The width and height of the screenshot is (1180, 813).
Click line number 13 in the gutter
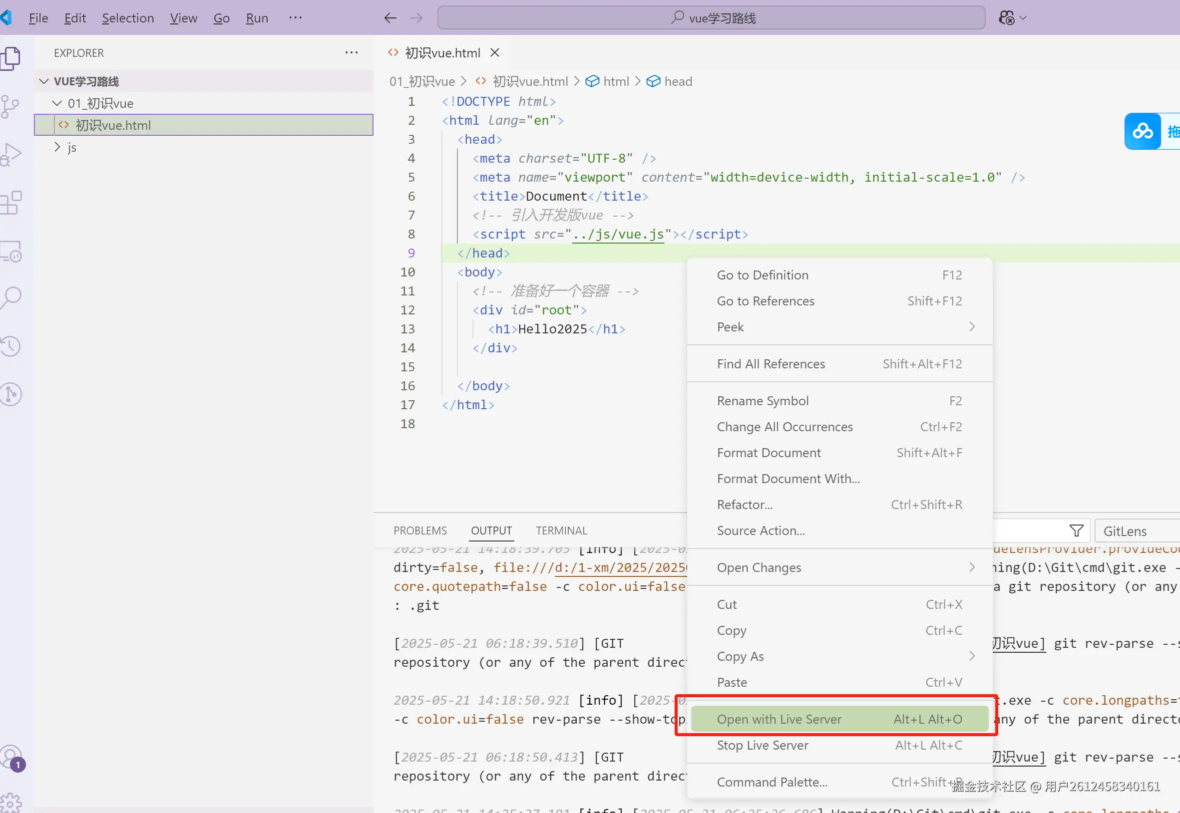click(408, 329)
